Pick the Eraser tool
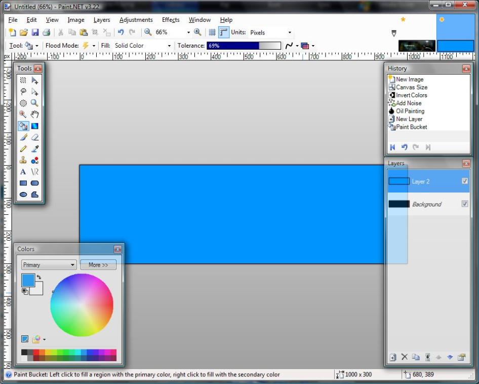Image resolution: width=479 pixels, height=384 pixels. pos(35,137)
